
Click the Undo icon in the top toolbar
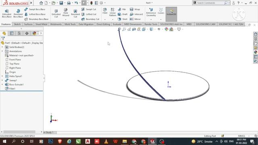point(76,3)
